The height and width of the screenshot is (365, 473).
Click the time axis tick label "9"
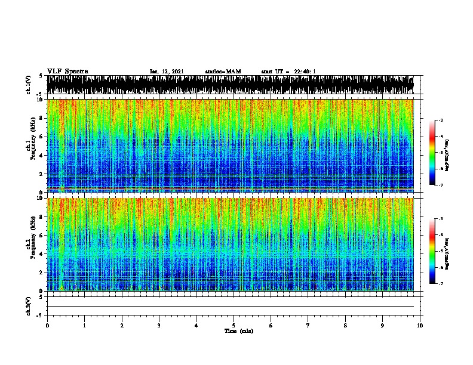pyautogui.click(x=382, y=325)
